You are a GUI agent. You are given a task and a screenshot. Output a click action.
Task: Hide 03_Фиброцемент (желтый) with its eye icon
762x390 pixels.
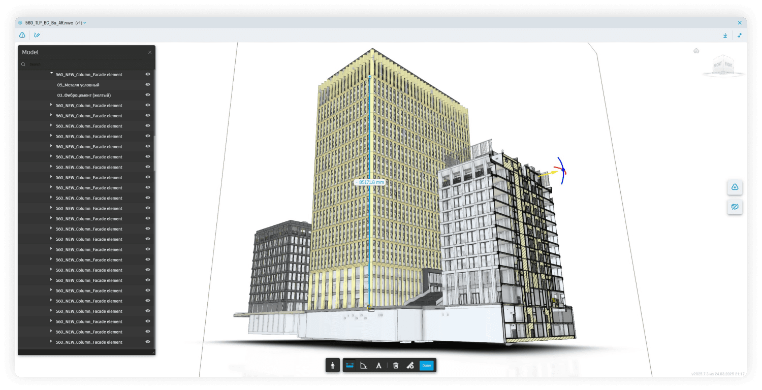tap(147, 95)
